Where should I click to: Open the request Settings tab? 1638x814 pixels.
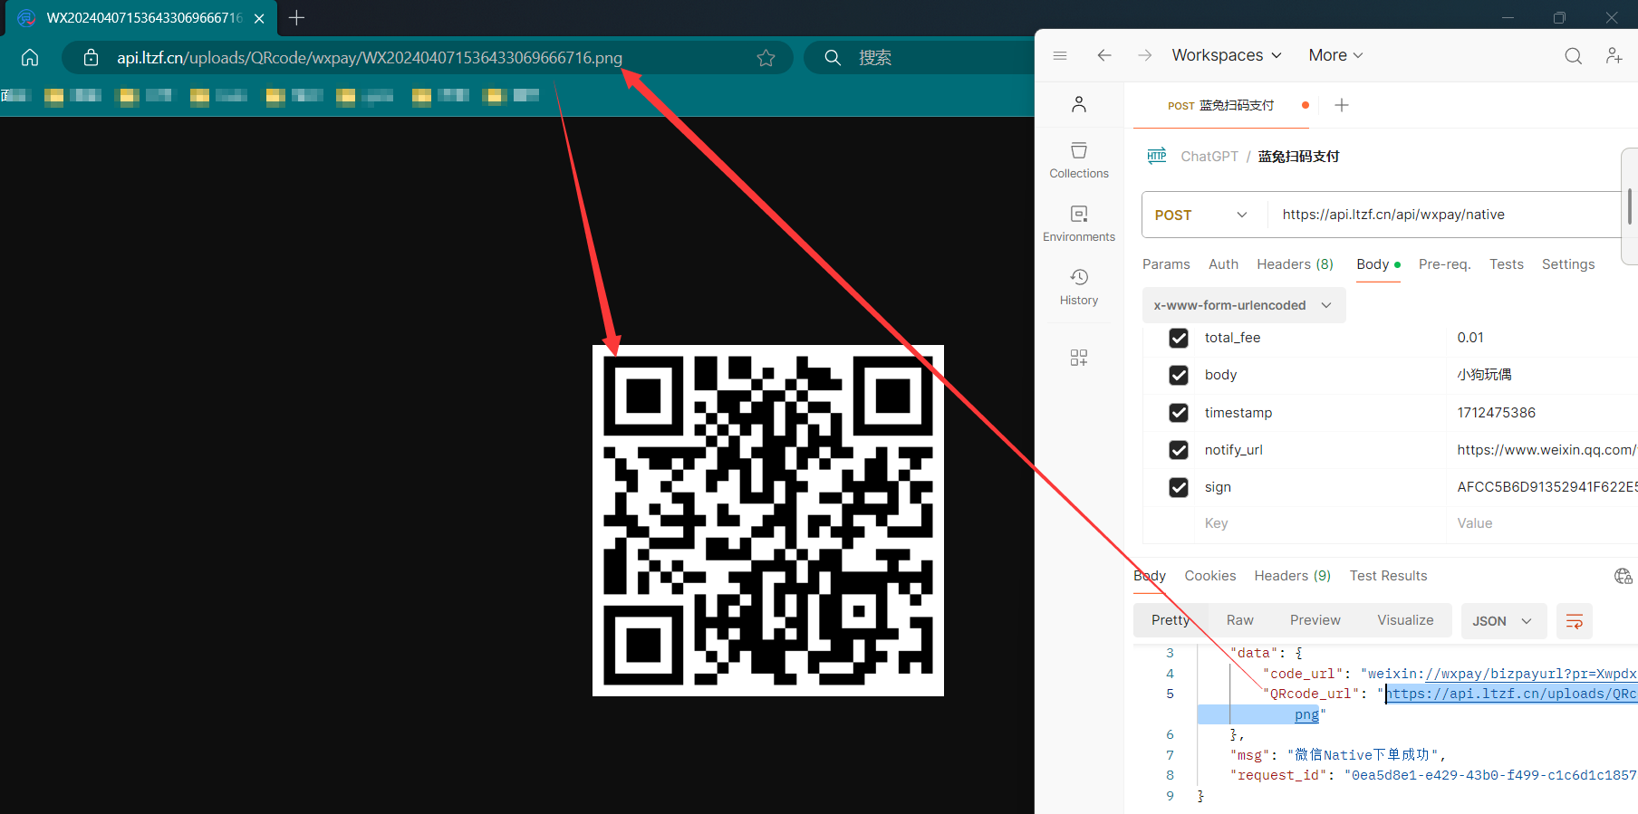(x=1567, y=264)
